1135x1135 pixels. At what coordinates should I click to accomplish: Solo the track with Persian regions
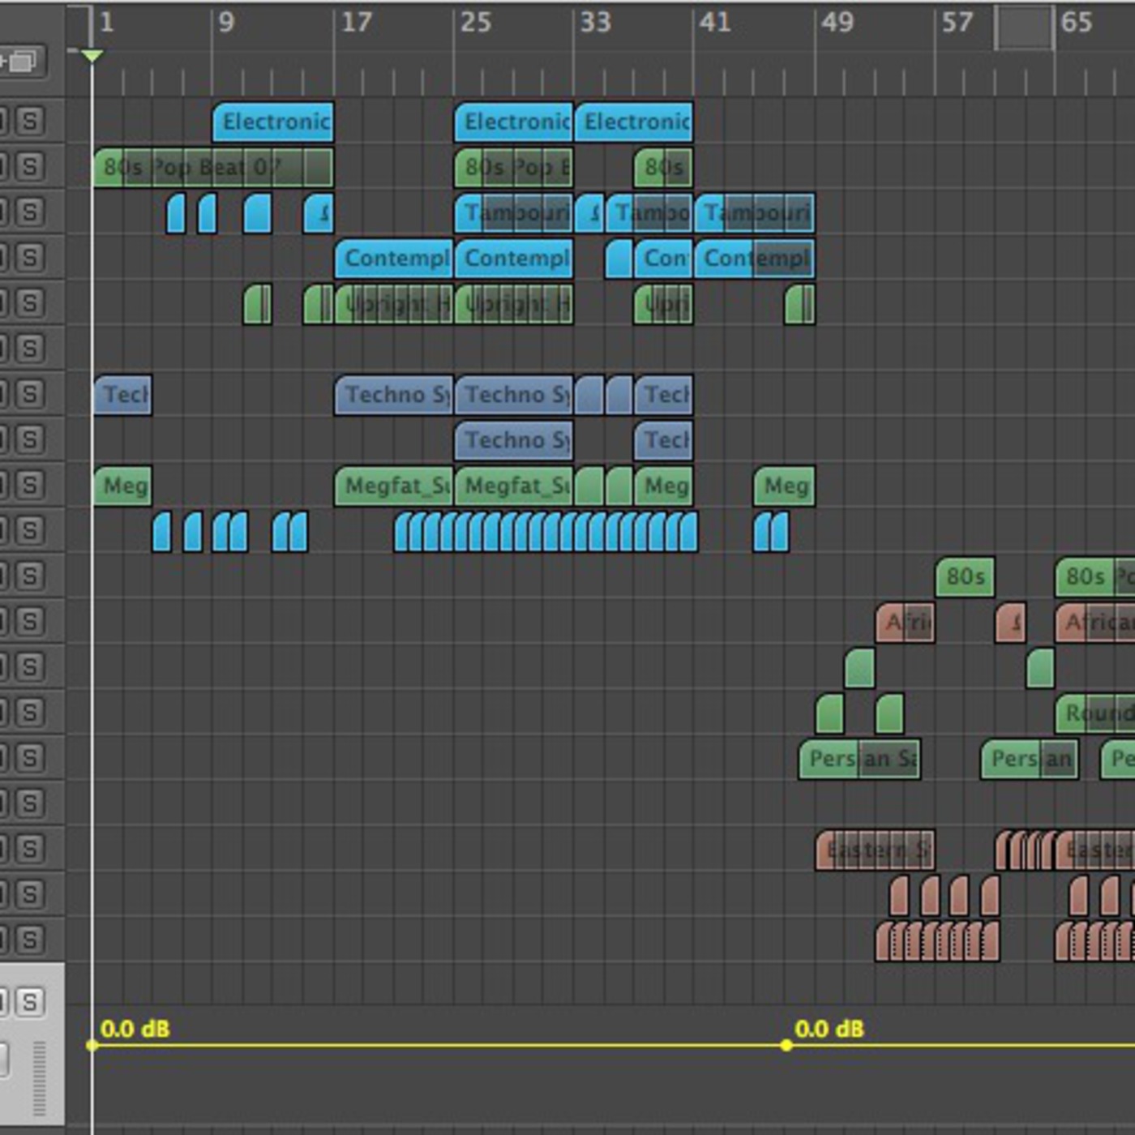point(30,758)
